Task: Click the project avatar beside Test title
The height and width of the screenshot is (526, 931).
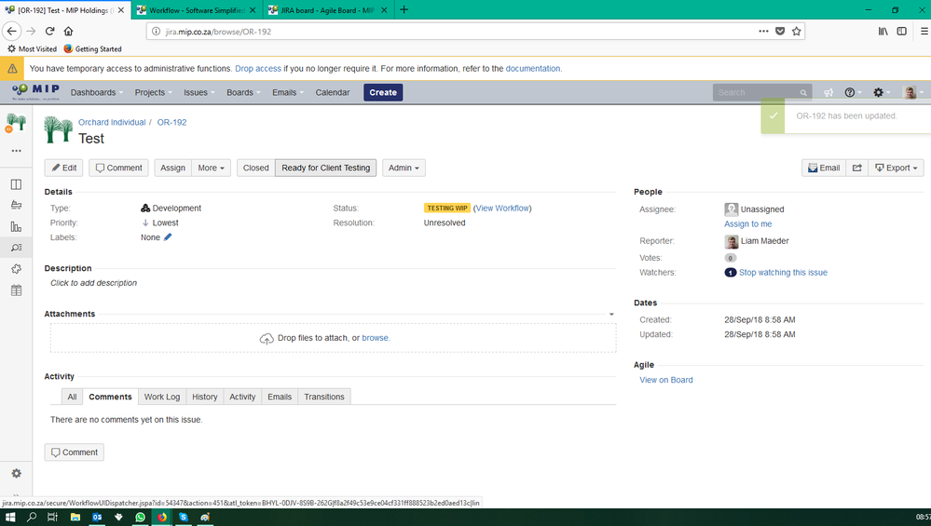Action: pyautogui.click(x=58, y=129)
